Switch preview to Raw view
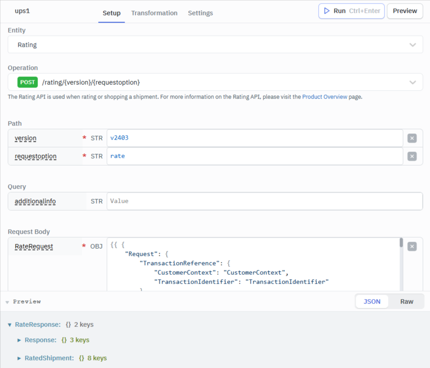The image size is (430, 368). pos(407,302)
